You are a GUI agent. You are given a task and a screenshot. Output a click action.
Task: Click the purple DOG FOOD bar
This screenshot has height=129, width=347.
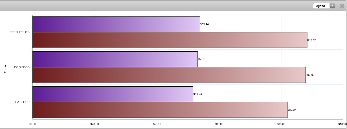pos(115,59)
